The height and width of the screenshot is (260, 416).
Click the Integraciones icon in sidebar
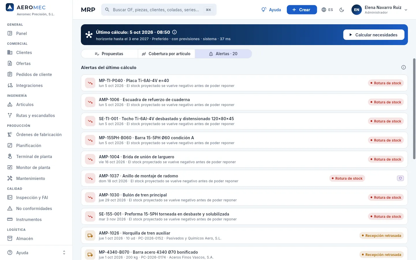(x=10, y=85)
